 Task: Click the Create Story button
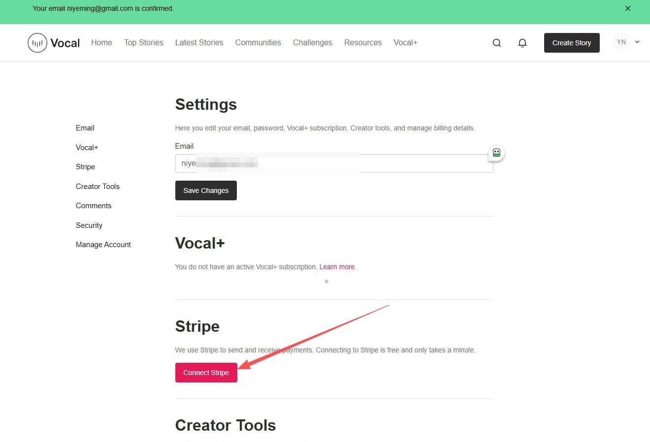pos(572,43)
